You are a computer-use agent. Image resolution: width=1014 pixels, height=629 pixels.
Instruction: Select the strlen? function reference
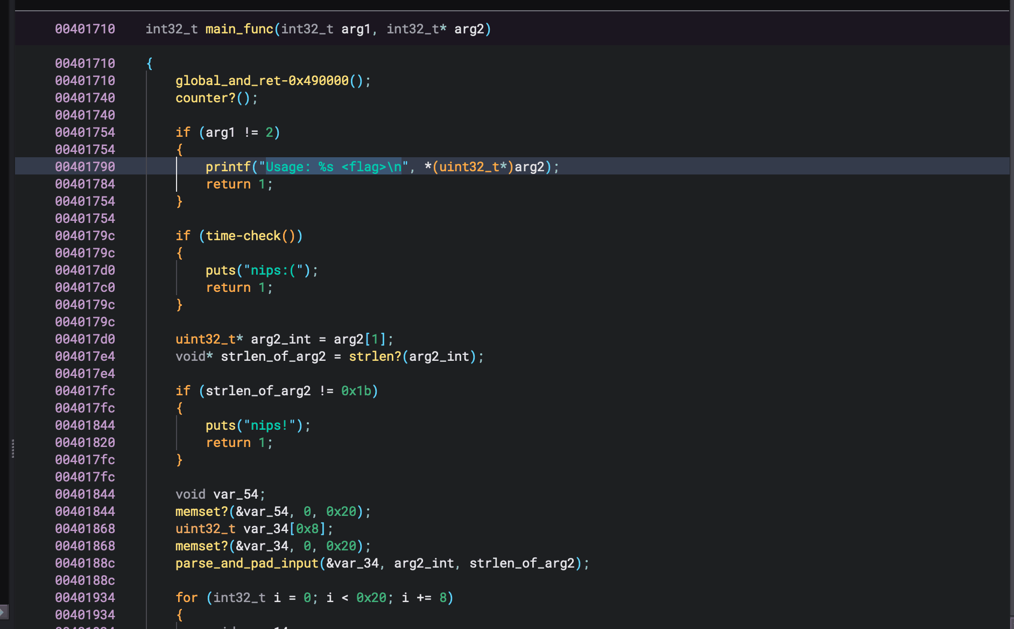point(375,356)
